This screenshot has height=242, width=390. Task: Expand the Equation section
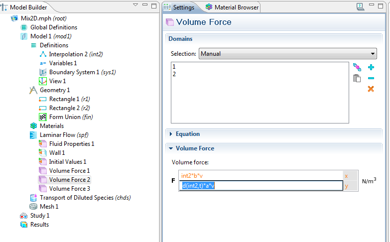pos(187,134)
